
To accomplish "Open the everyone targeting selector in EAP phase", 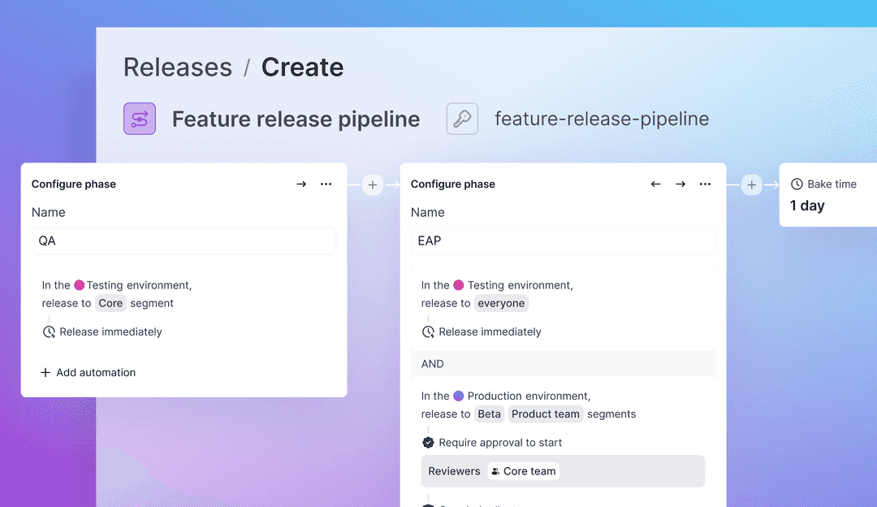I will (x=501, y=302).
